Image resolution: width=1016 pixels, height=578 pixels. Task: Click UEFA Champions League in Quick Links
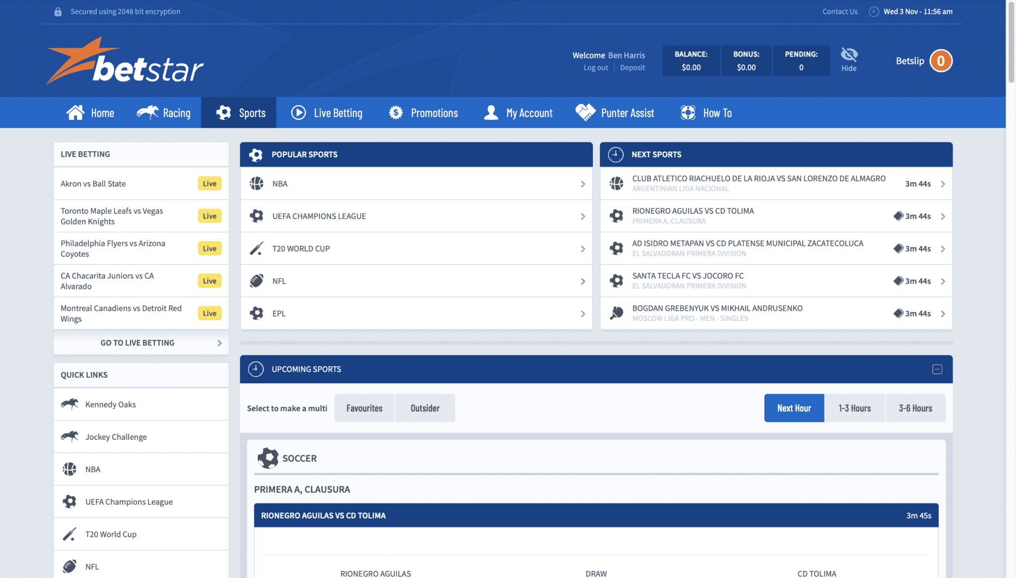pyautogui.click(x=141, y=502)
